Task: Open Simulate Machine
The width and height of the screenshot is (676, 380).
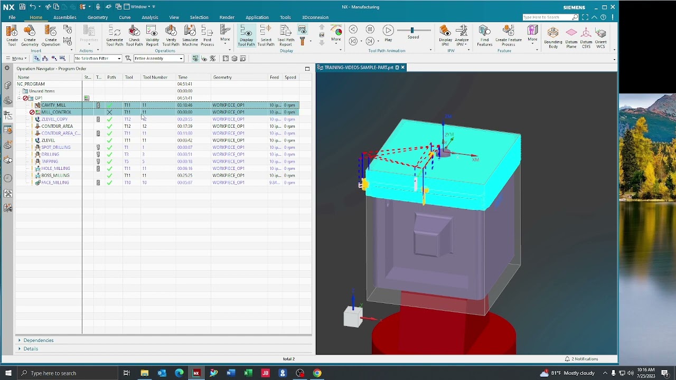Action: [190, 35]
